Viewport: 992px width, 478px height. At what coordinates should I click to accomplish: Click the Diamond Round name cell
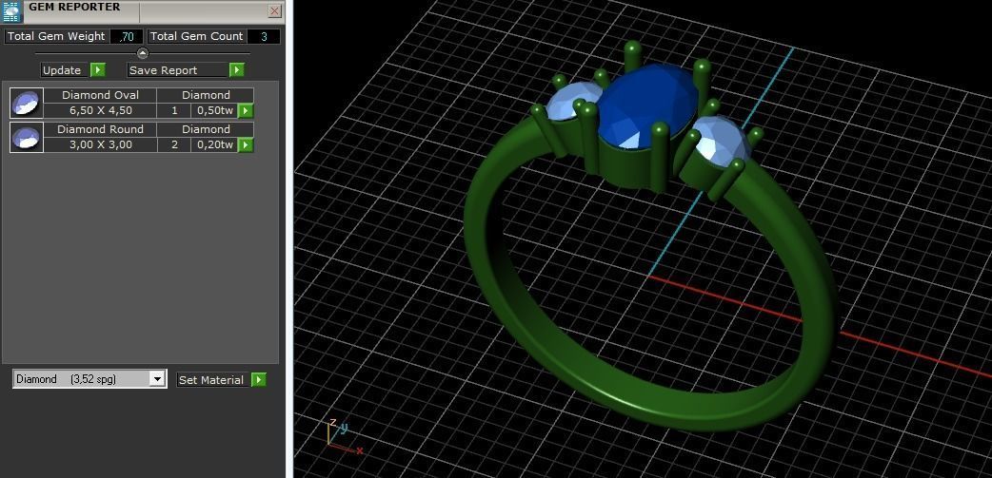pos(100,129)
